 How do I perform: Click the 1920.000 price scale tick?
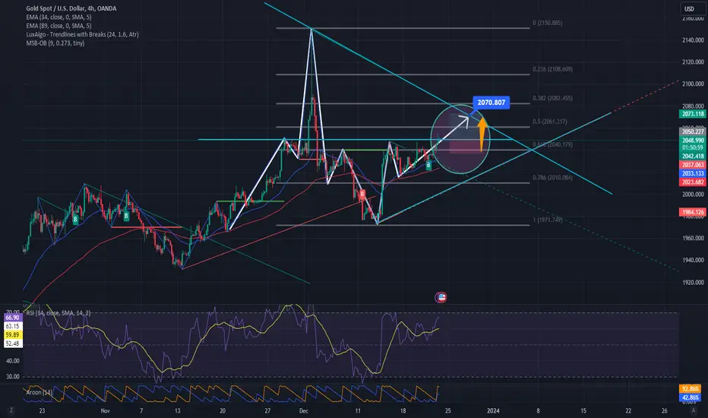[x=693, y=283]
